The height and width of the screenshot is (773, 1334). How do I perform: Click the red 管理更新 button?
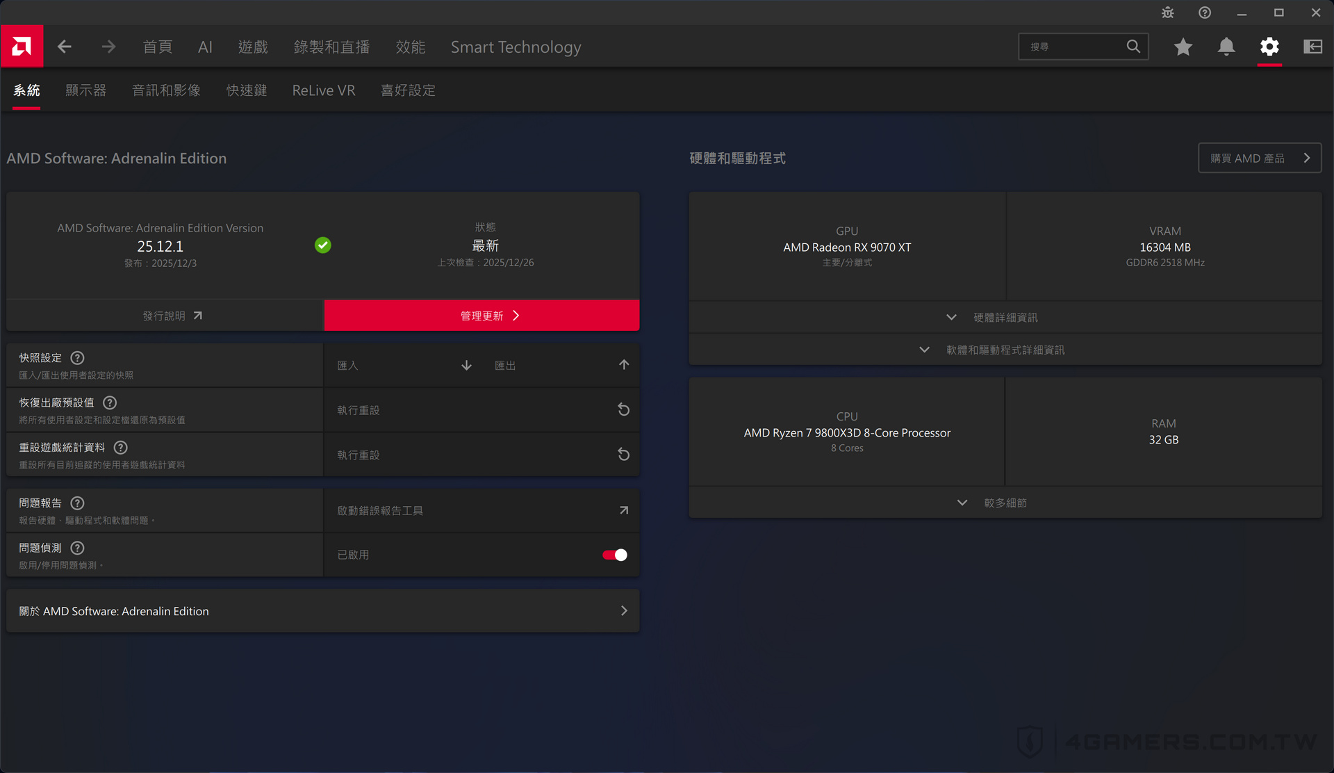[x=481, y=315]
